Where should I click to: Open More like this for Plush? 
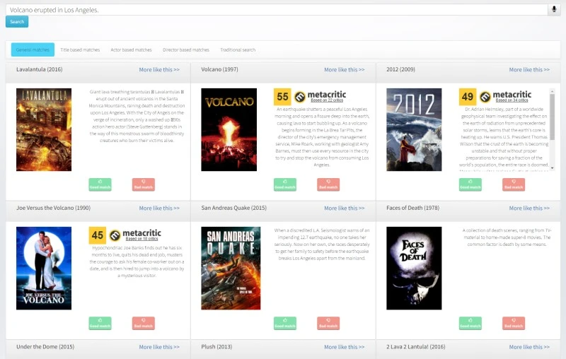[x=344, y=347]
